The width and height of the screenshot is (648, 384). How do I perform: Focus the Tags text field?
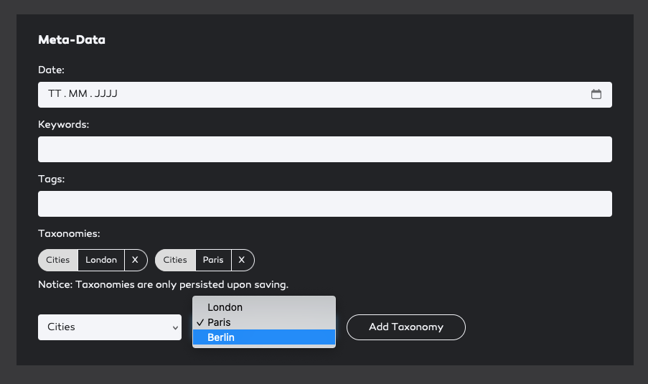[x=325, y=204]
